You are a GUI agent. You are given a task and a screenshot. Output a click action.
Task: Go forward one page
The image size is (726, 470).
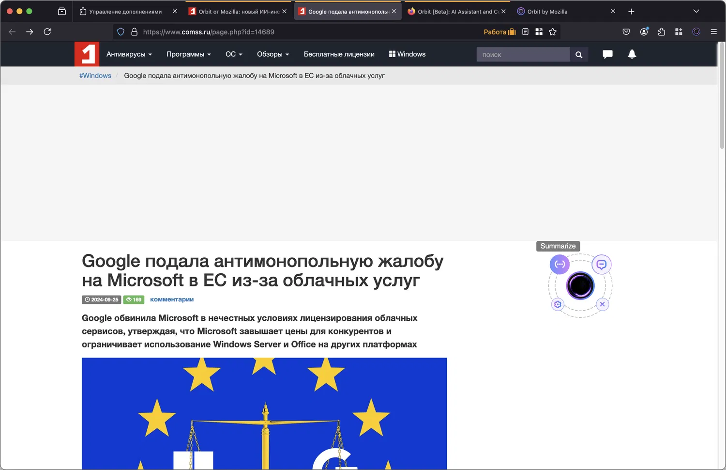click(30, 32)
